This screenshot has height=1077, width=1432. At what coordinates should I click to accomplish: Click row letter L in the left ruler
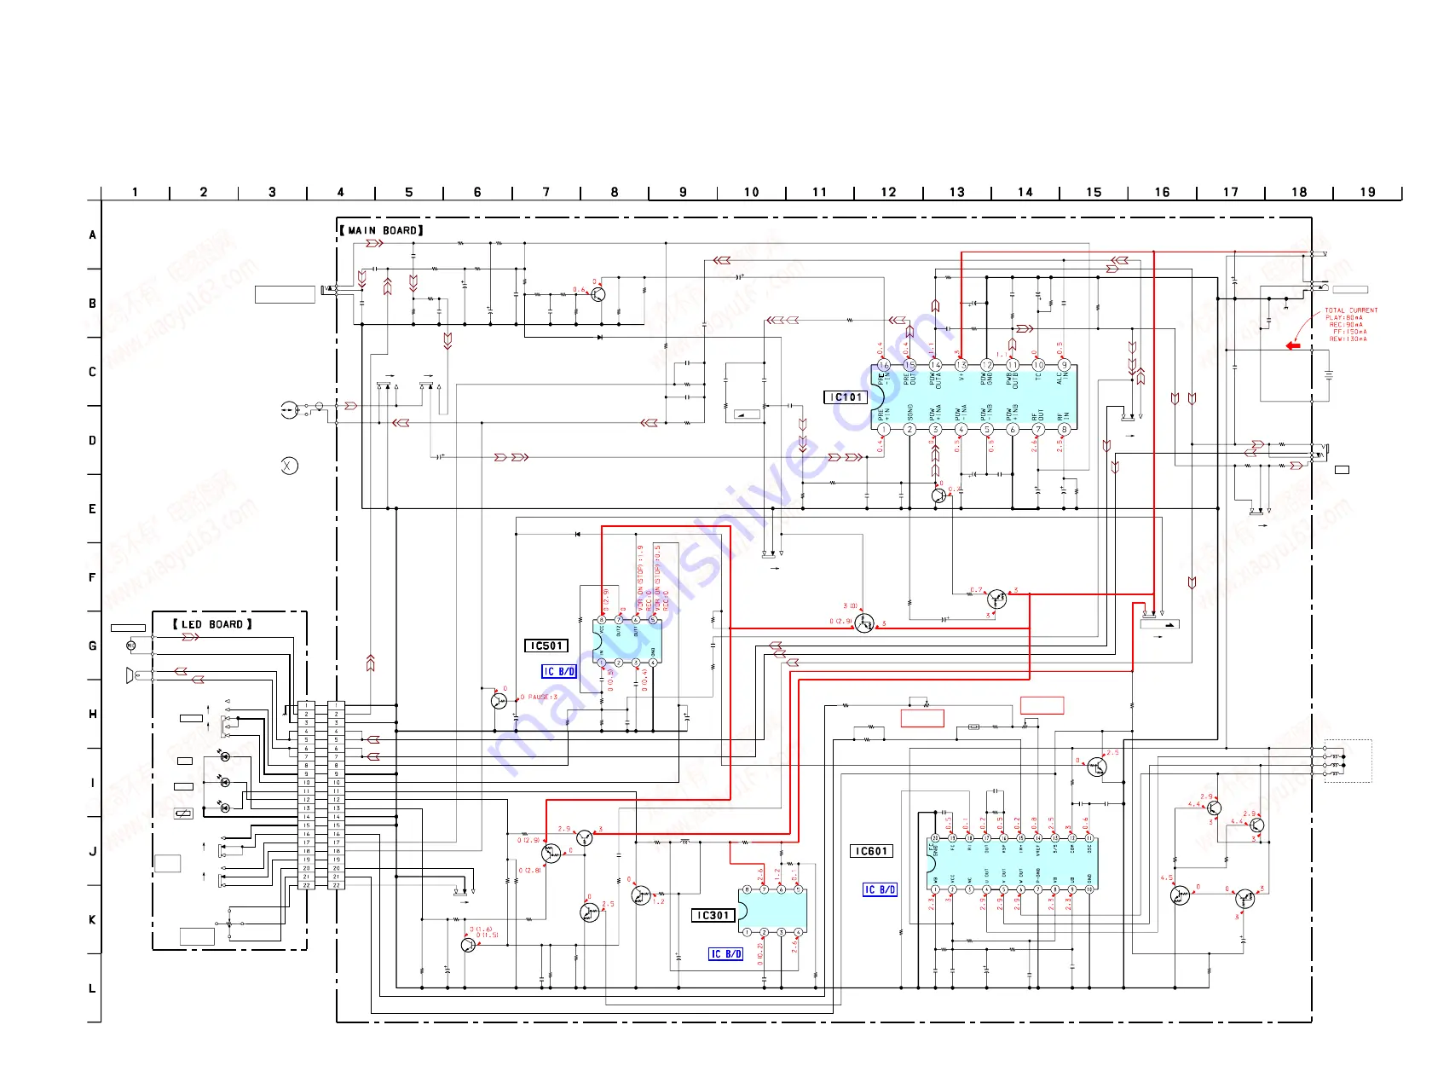click(93, 989)
